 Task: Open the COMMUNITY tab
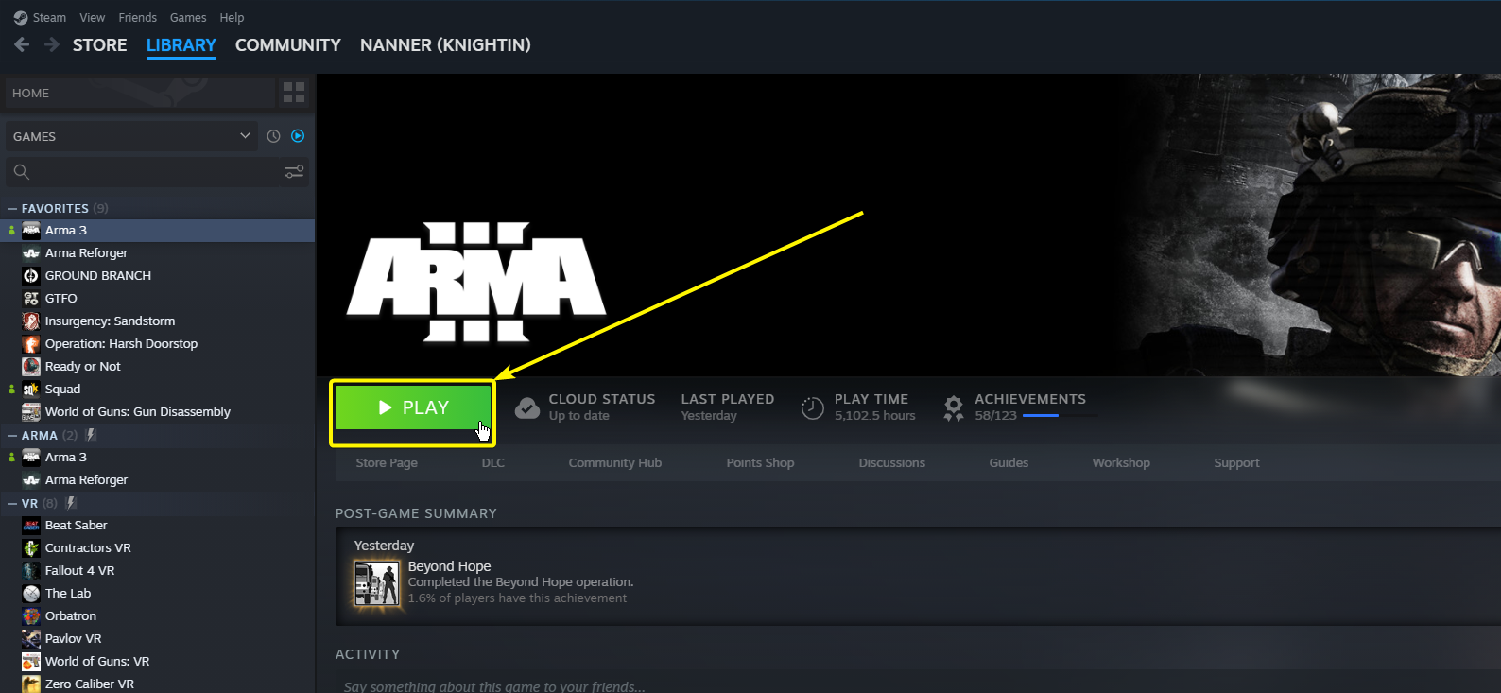pos(288,45)
